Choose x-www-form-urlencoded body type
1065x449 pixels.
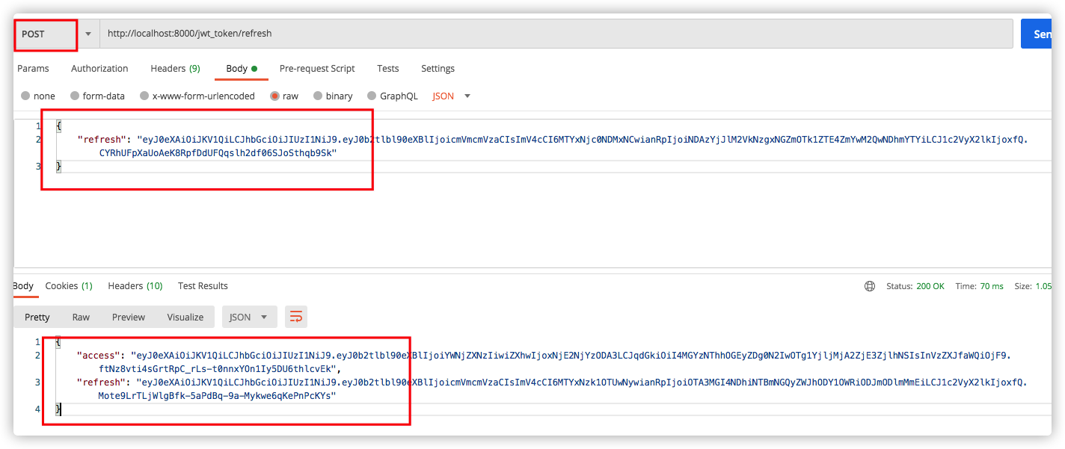(x=145, y=96)
